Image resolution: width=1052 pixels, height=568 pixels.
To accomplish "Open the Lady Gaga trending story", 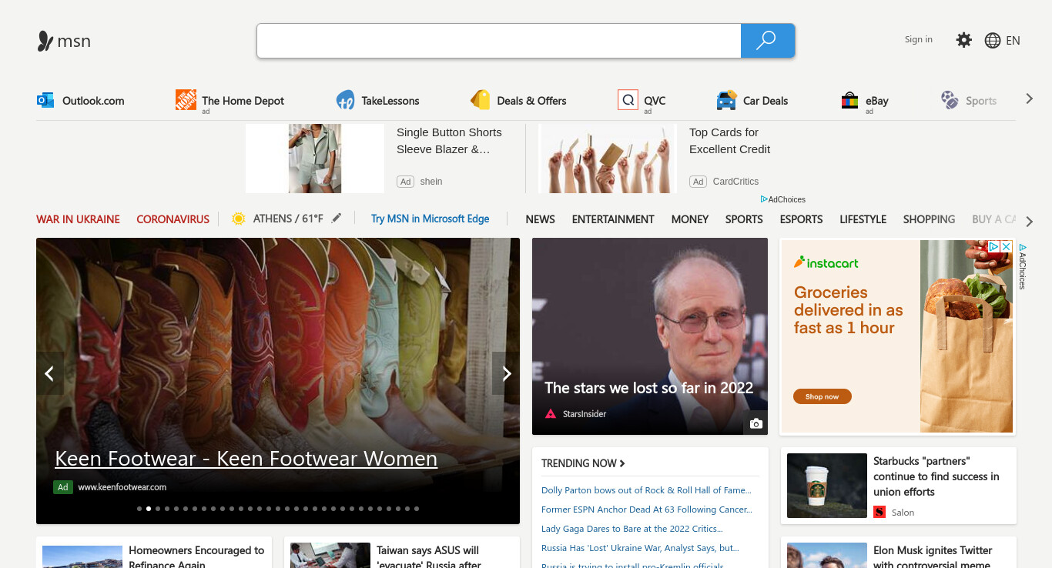I will pos(632,529).
